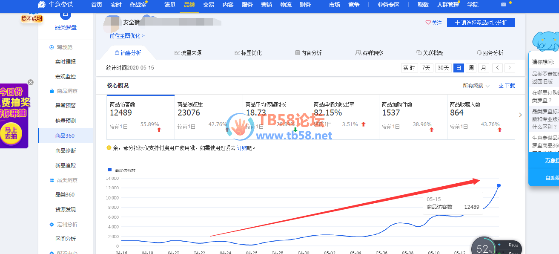This screenshot has height=254, width=559.
Task: Select the 商品访客数 metric card
Action: (x=140, y=117)
